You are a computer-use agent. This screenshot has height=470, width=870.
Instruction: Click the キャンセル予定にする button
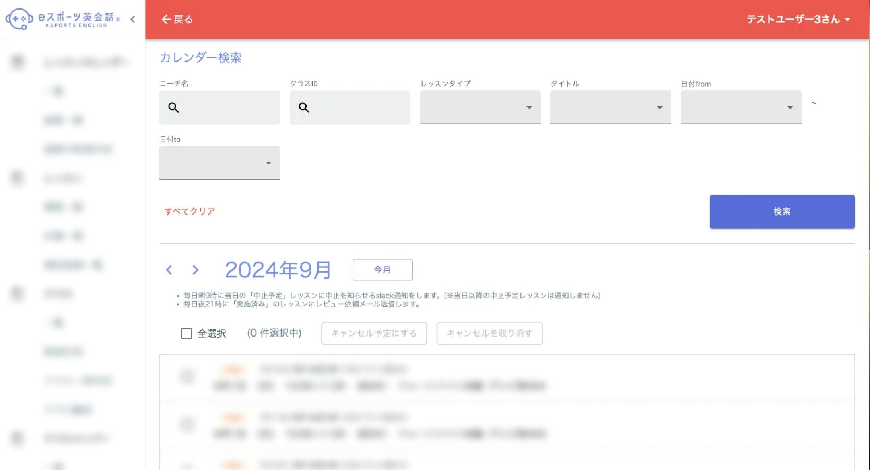point(374,333)
